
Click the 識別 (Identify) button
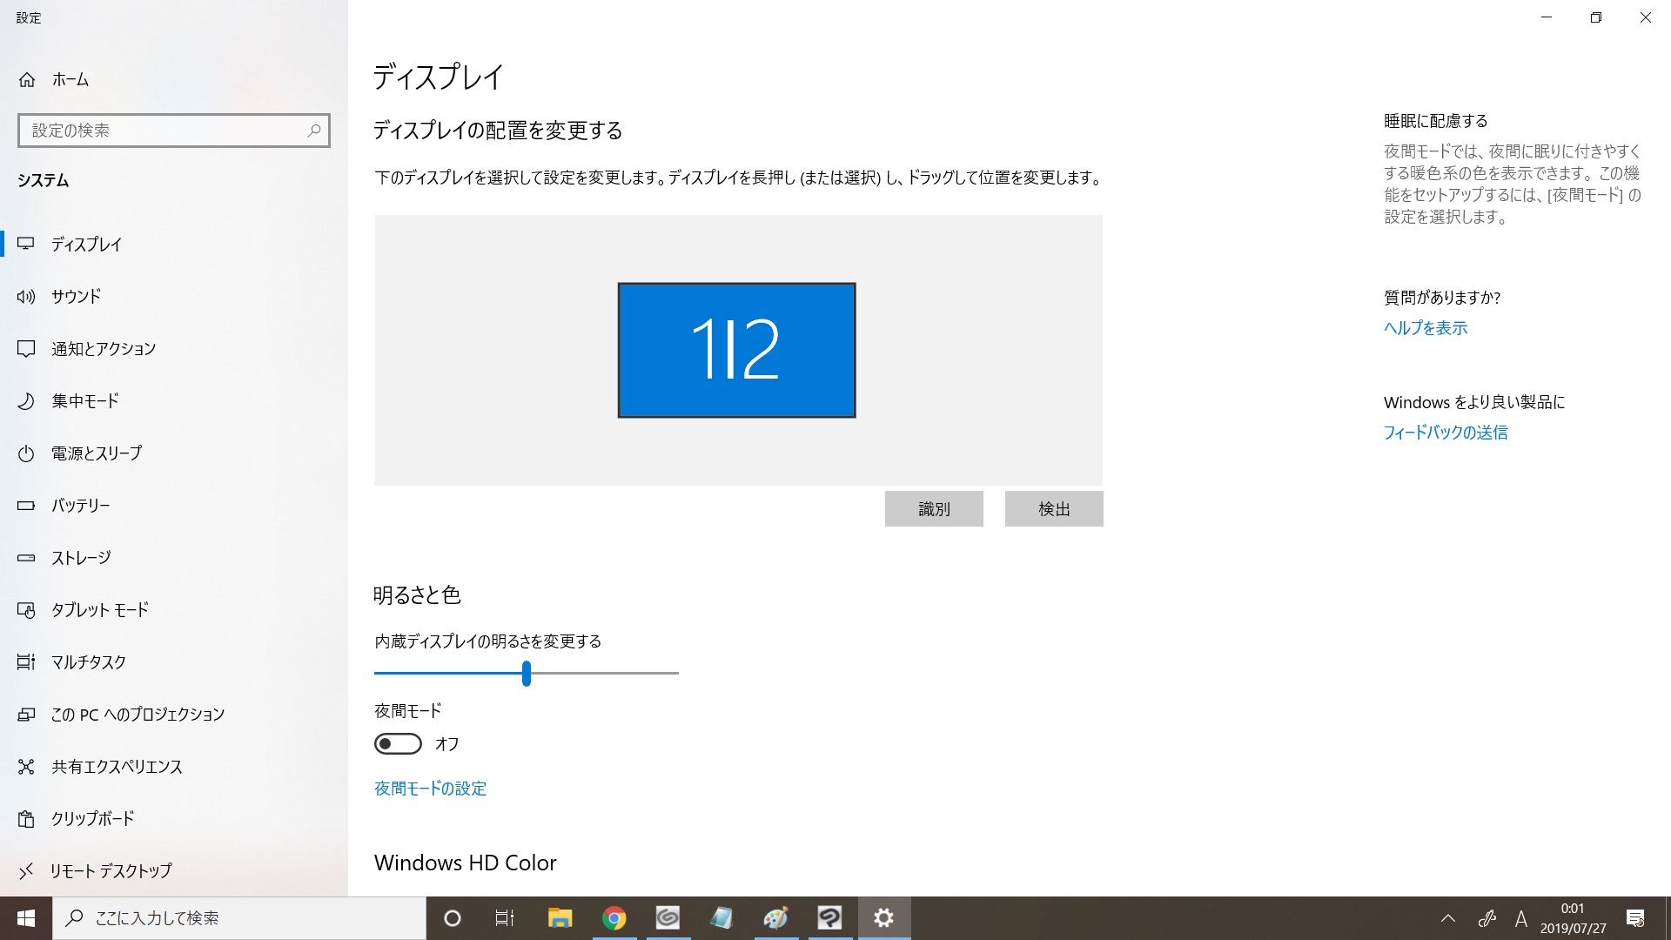point(934,509)
